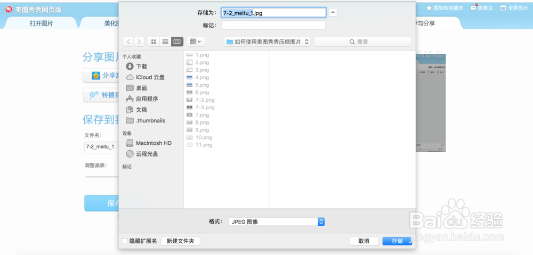Open the folder location popup 如何使用美图秀秀压缩图片
Viewport: 533px width, 255px height.
(267, 42)
